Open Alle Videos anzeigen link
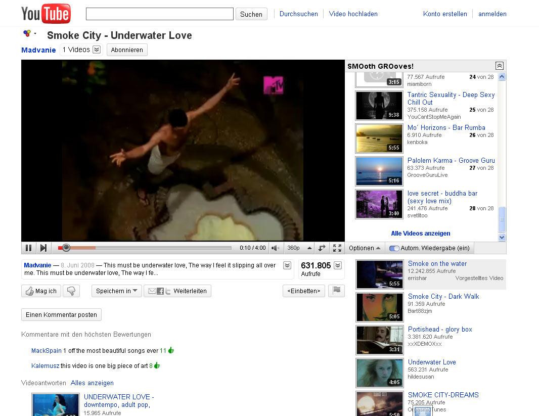 [x=420, y=234]
